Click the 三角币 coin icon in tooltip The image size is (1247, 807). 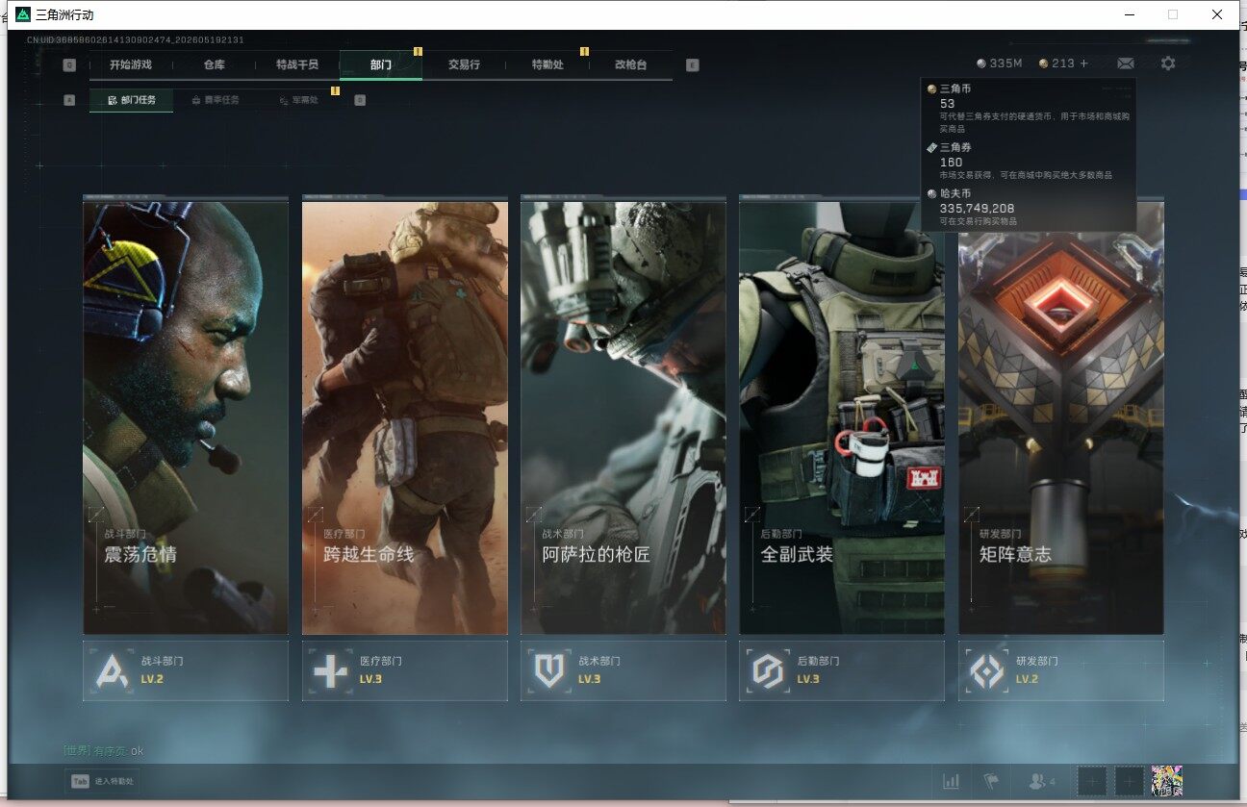(x=932, y=88)
